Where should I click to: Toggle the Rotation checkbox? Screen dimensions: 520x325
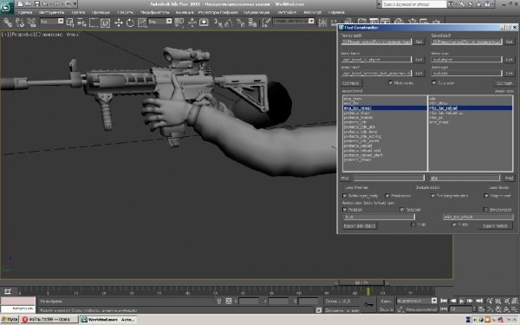point(402,210)
